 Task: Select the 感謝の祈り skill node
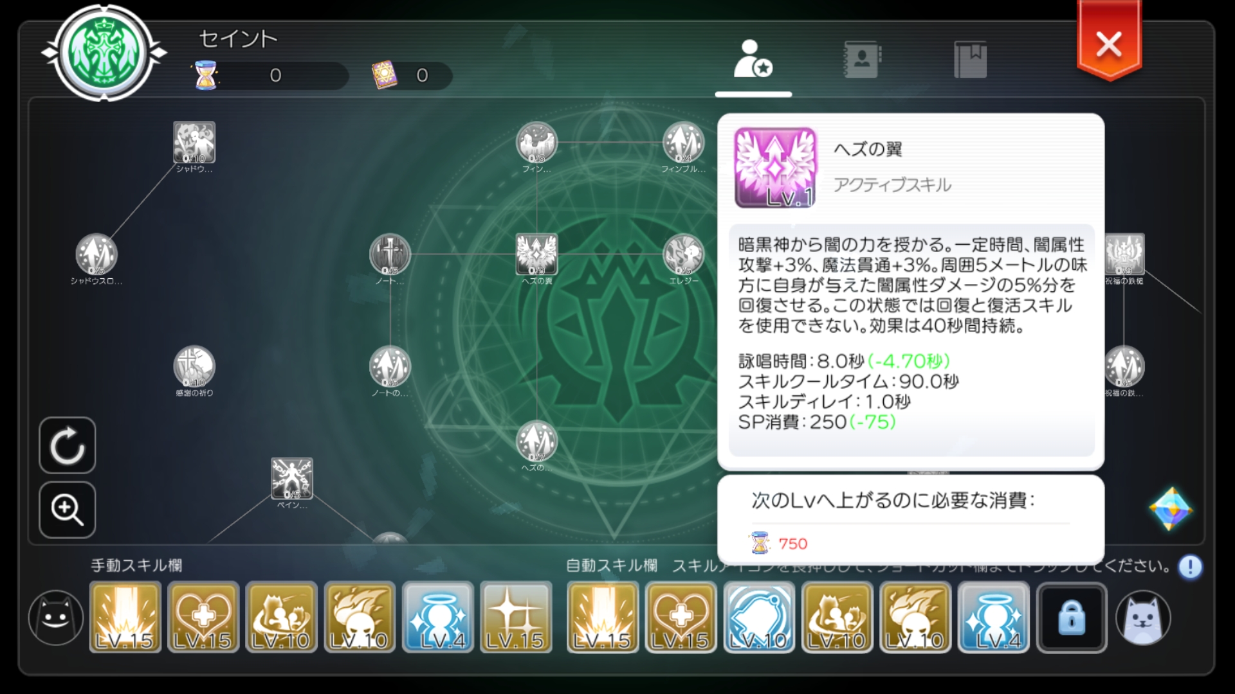[194, 367]
